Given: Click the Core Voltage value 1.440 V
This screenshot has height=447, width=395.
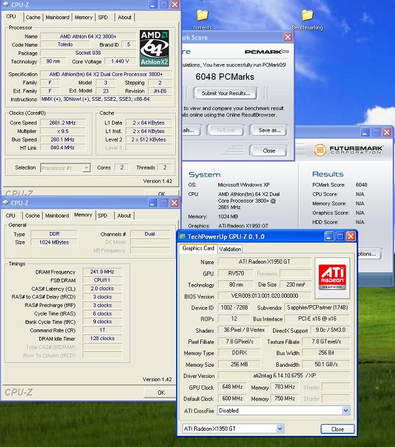Looking at the screenshot, I should [120, 62].
